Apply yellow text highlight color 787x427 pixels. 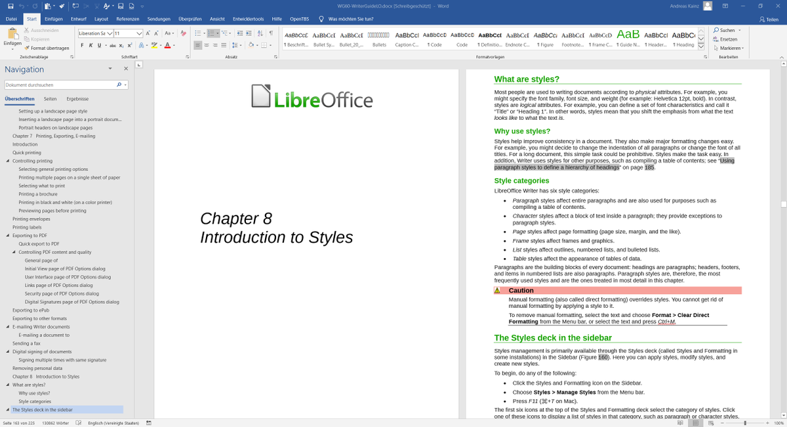click(155, 45)
